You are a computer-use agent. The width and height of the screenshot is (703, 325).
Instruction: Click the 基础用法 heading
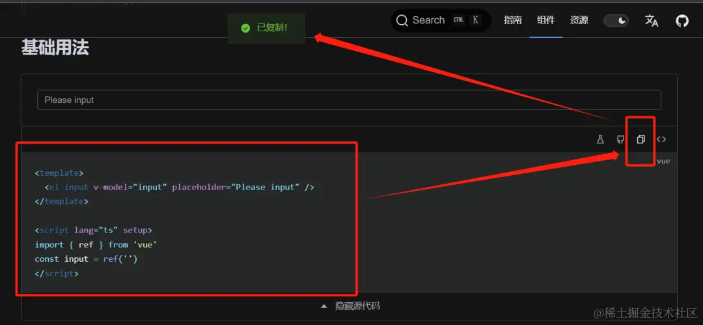point(55,47)
